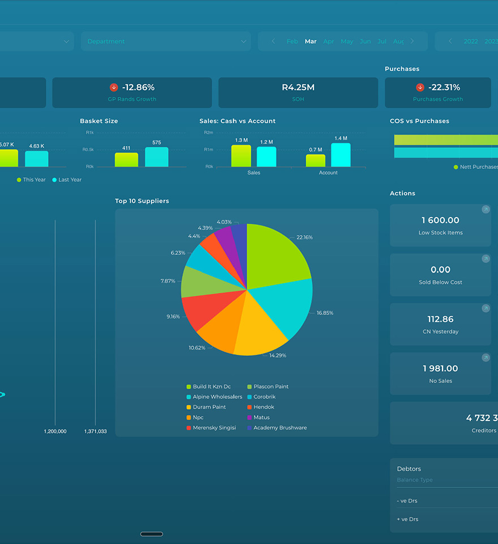Click the Alpine Wholesalers cyan legend swatch
Viewport: 498px width, 544px height.
pos(188,397)
